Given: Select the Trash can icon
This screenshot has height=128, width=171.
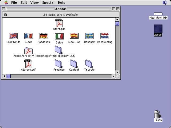Looking at the screenshot, I should click(x=157, y=114).
